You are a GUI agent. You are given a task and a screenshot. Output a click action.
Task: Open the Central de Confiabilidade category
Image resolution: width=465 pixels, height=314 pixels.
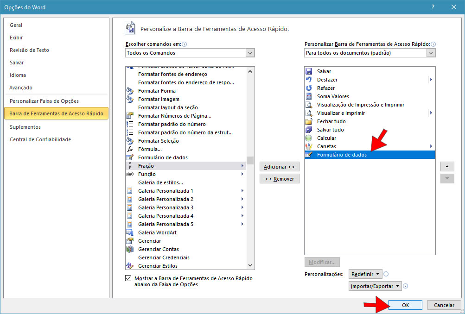pyautogui.click(x=40, y=139)
